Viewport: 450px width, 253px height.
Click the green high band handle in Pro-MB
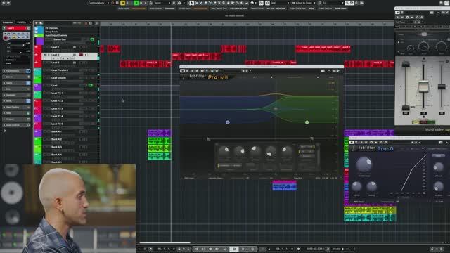(307, 122)
